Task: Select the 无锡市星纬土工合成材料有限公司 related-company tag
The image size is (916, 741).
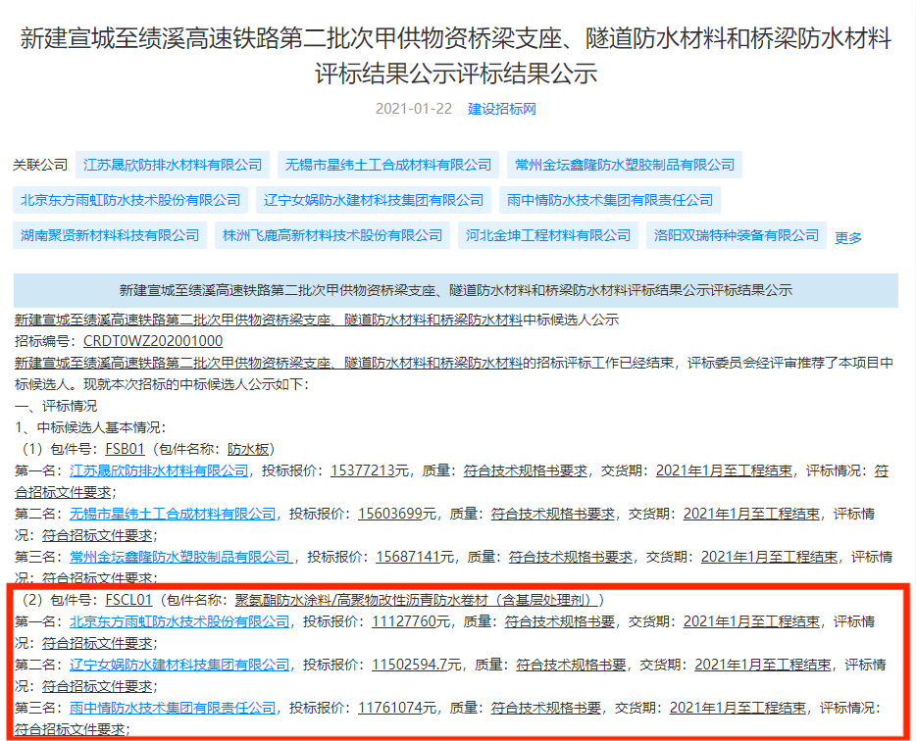Action: coord(388,166)
